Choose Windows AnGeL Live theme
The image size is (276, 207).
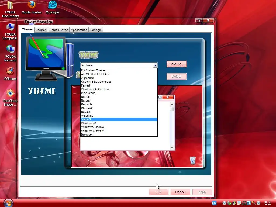pyautogui.click(x=119, y=89)
